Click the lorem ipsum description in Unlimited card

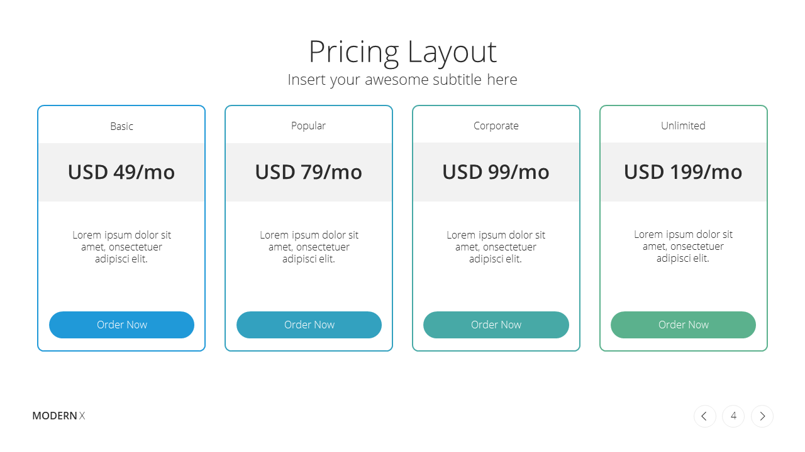[683, 246]
